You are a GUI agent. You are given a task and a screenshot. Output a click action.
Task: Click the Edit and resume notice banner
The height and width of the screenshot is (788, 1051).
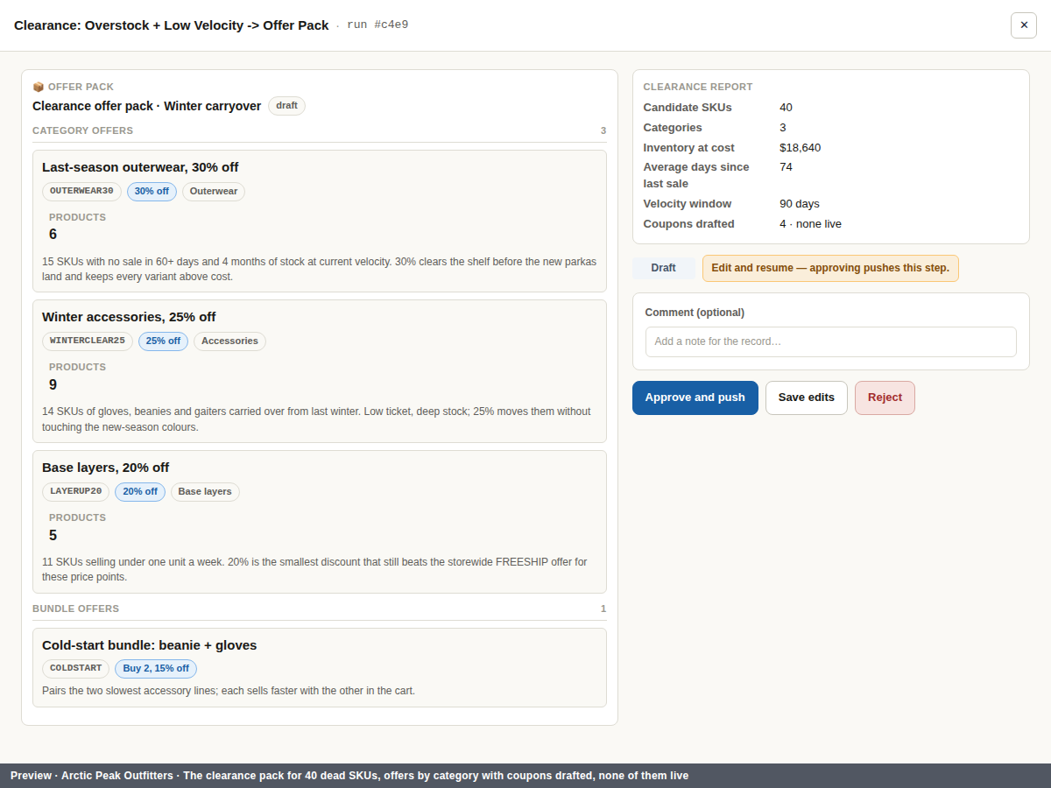pos(830,268)
